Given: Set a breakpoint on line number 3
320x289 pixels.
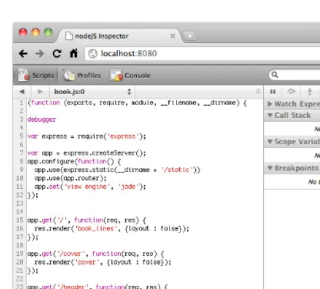Looking at the screenshot, I should click(x=21, y=119).
